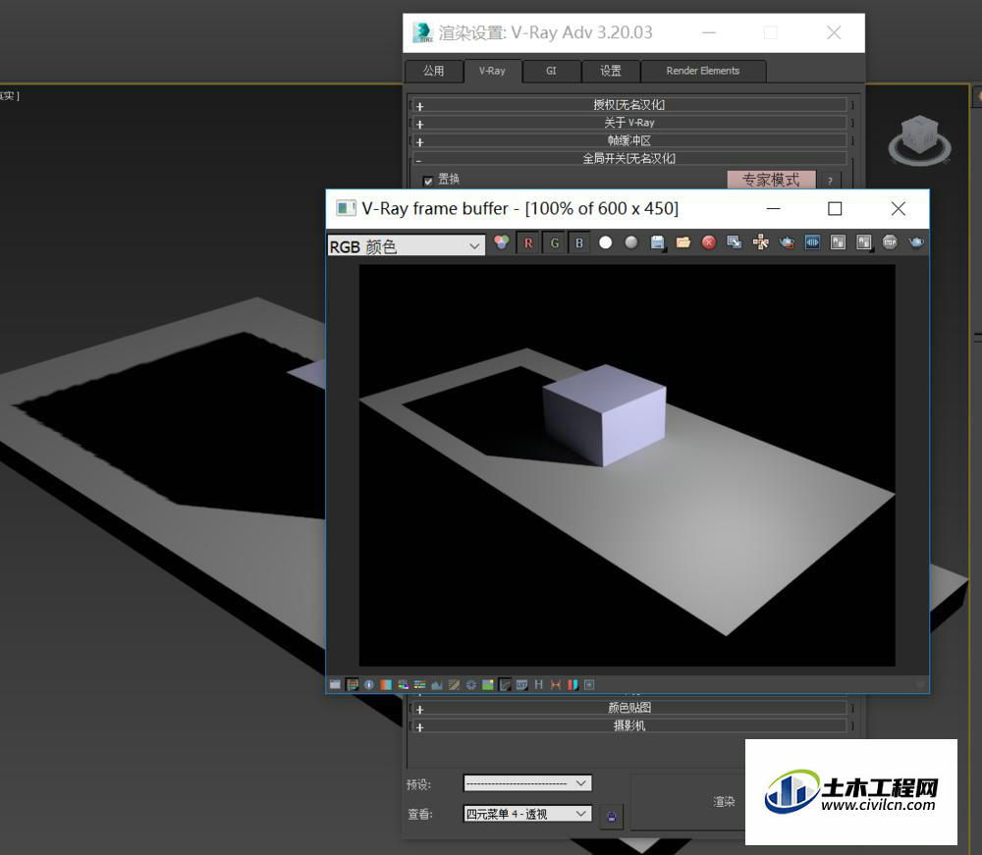Click the rendered cube in the frame buffer
This screenshot has width=982, height=855.
(x=604, y=415)
